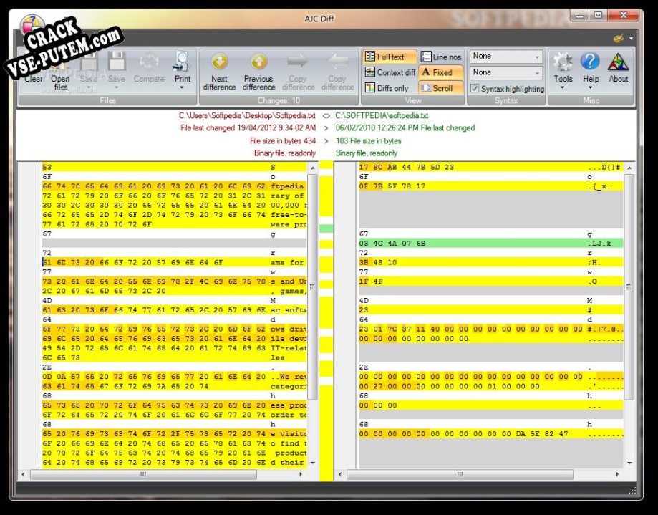This screenshot has width=658, height=515.
Task: Open the dropdown arrow under Print
Action: 182,88
